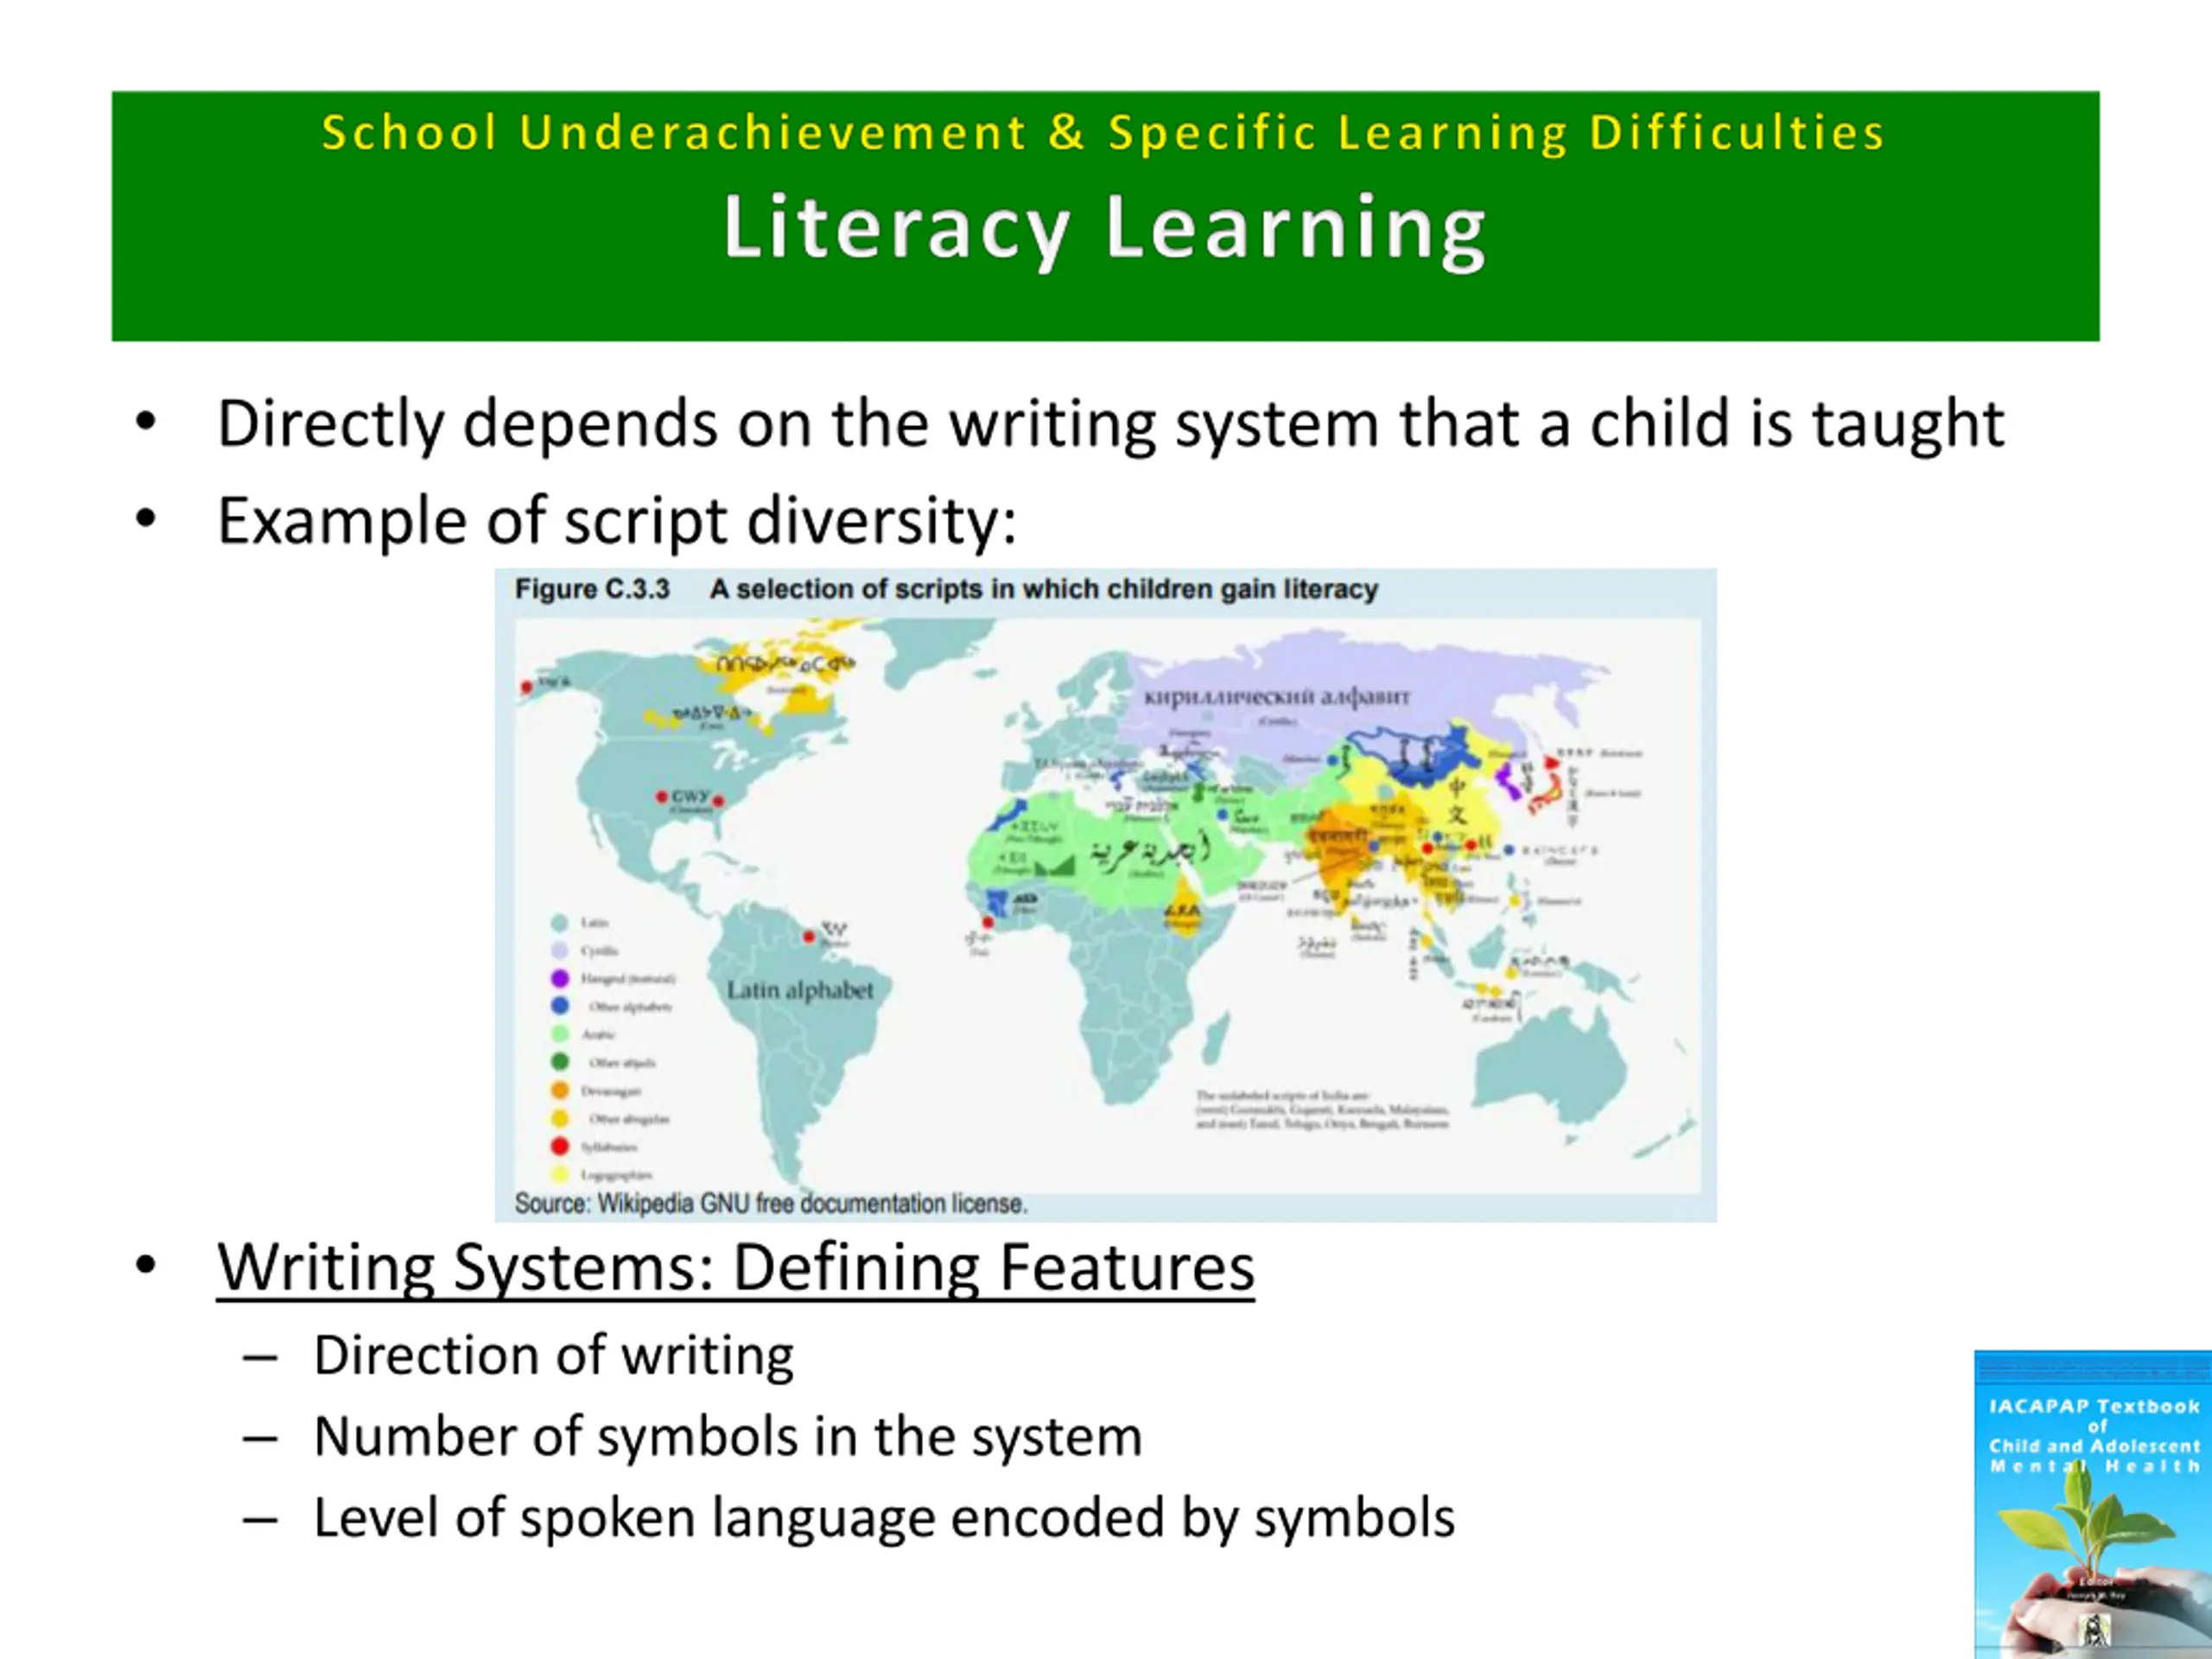2212x1659 pixels.
Task: Select the teal Latin legend dot
Action: [560, 923]
